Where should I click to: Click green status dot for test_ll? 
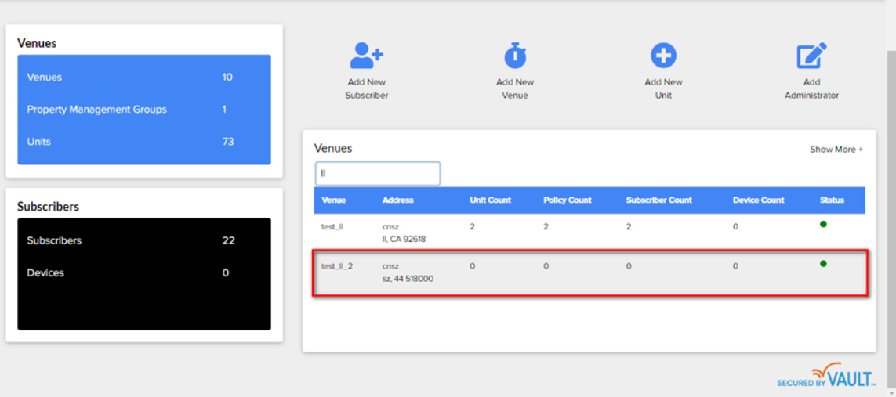(x=823, y=225)
